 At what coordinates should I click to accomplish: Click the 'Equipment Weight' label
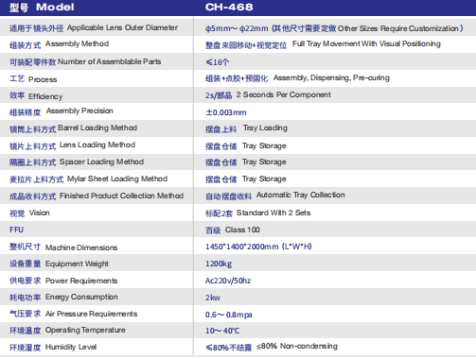click(x=77, y=264)
